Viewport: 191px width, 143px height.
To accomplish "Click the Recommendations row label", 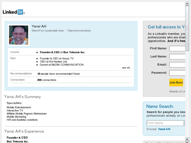I will [21, 74].
